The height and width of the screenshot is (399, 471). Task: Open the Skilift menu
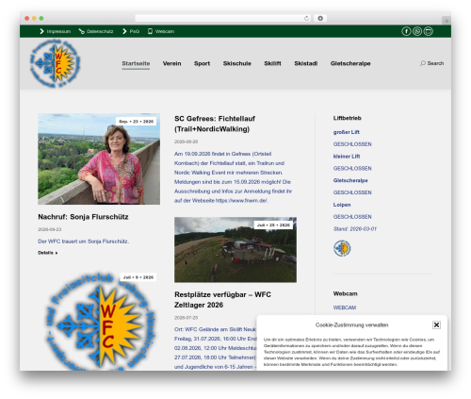tap(272, 63)
